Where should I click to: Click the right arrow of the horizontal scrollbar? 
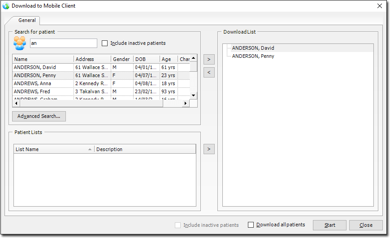click(185, 103)
